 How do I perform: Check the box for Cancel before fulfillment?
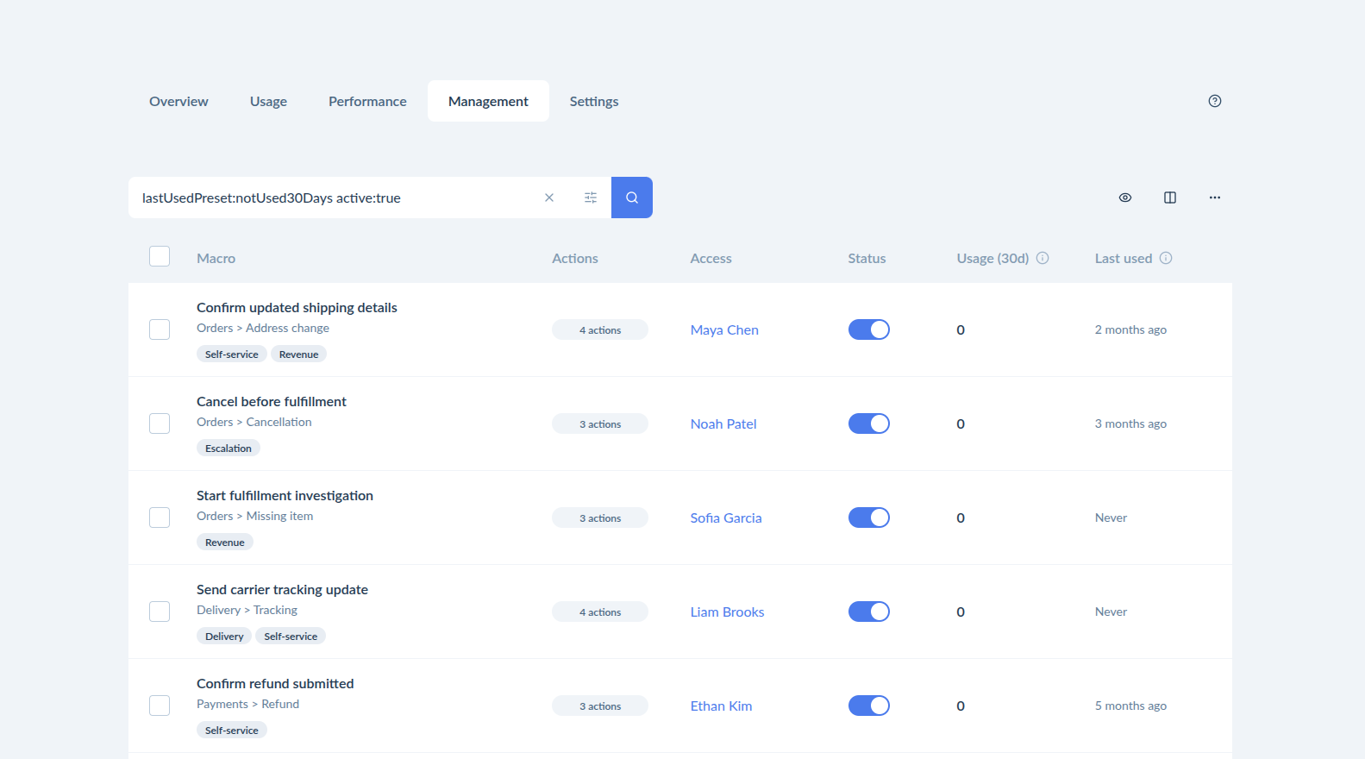pyautogui.click(x=160, y=423)
